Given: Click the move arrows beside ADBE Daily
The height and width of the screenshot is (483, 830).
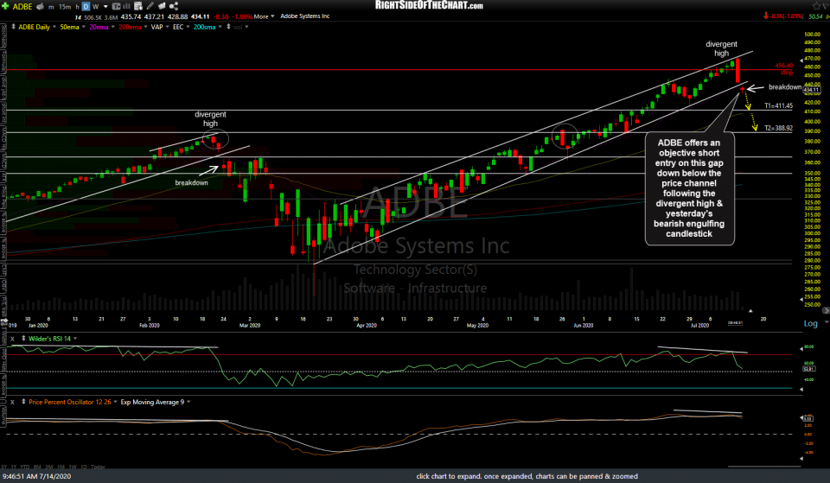Looking at the screenshot, I should click(x=13, y=27).
